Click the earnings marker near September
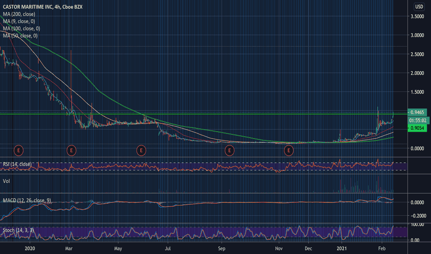The width and height of the screenshot is (431, 254). pos(229,151)
